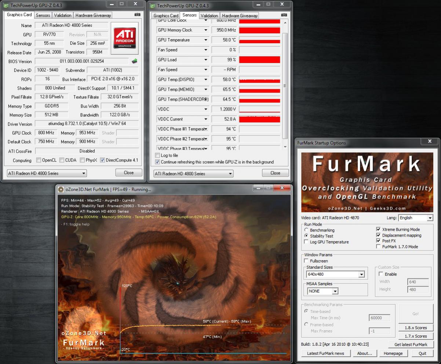This screenshot has width=441, height=364.
Task: Enable the OpenCL checkbox
Action: tap(39, 160)
